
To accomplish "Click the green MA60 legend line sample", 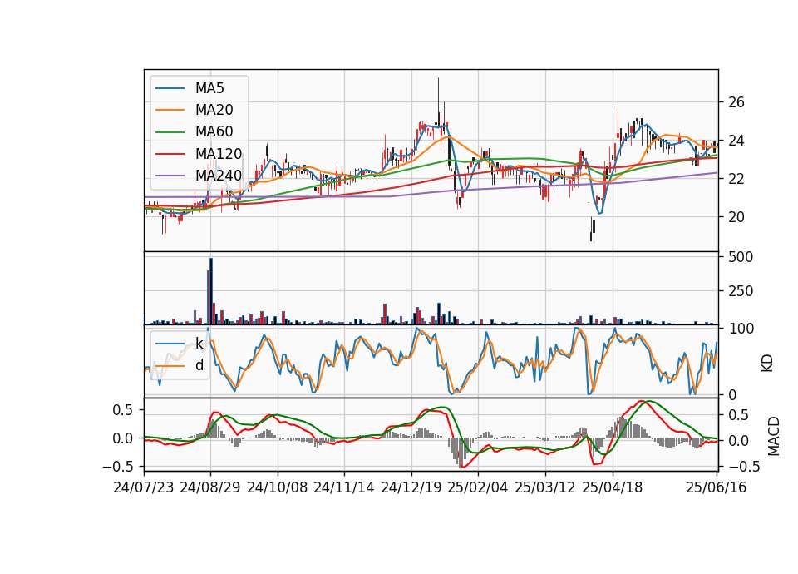I will [x=170, y=131].
